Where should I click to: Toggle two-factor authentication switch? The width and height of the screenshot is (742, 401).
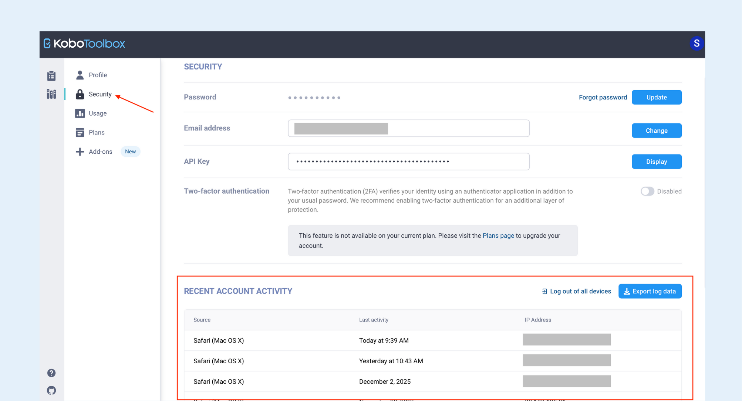click(647, 191)
